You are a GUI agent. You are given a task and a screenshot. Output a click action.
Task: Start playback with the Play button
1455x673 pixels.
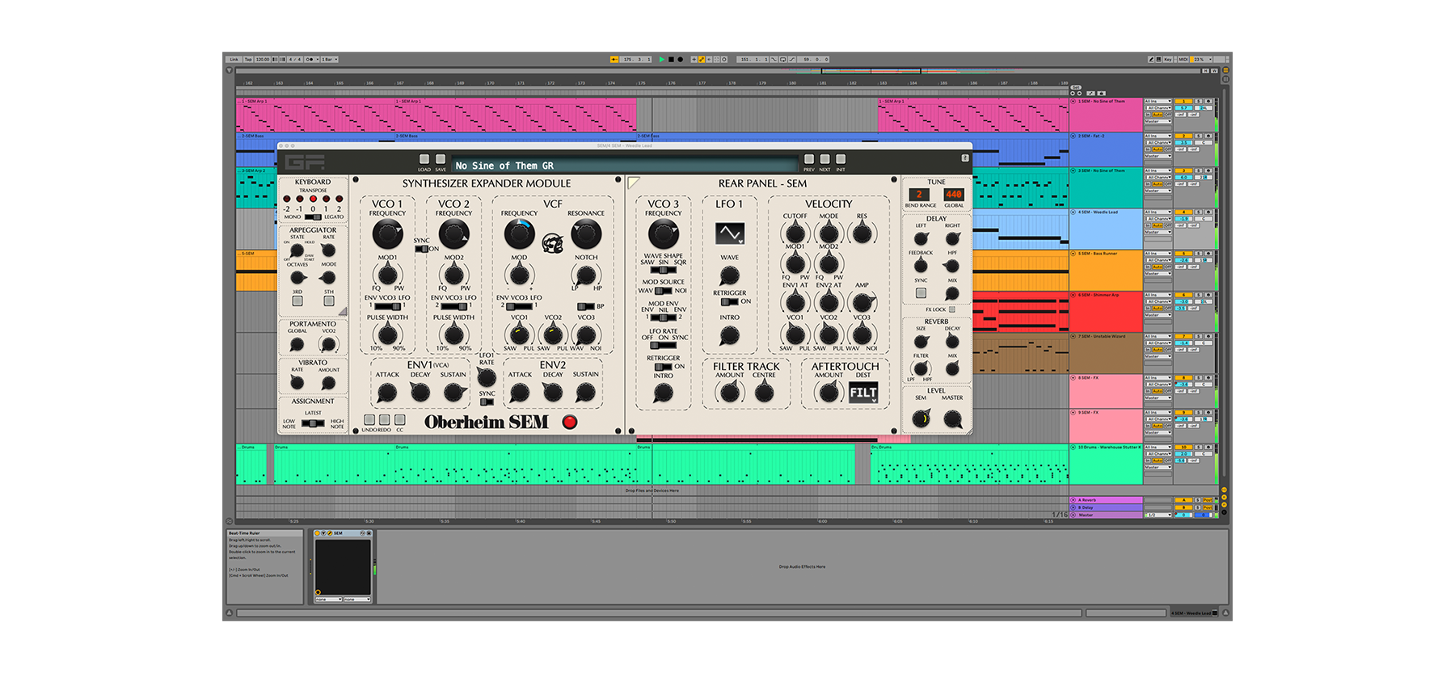[662, 59]
